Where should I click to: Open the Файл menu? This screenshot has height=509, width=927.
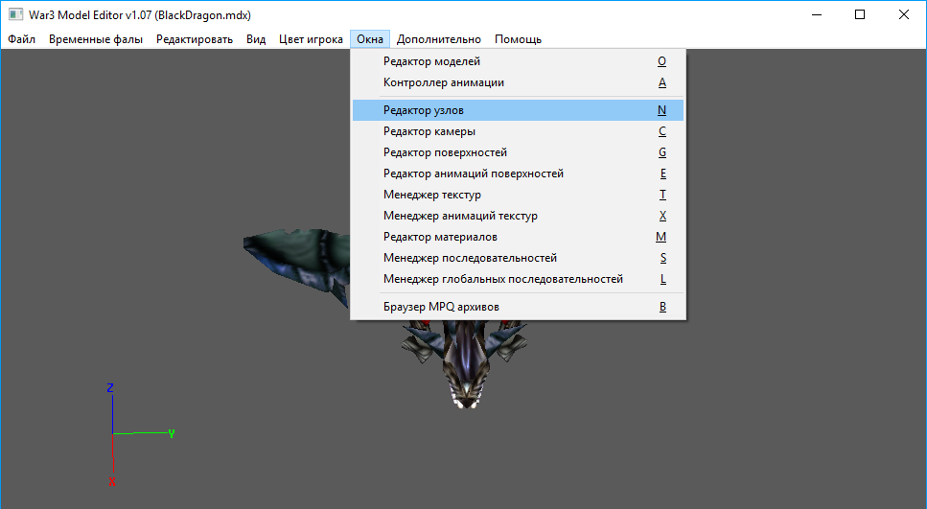(21, 39)
